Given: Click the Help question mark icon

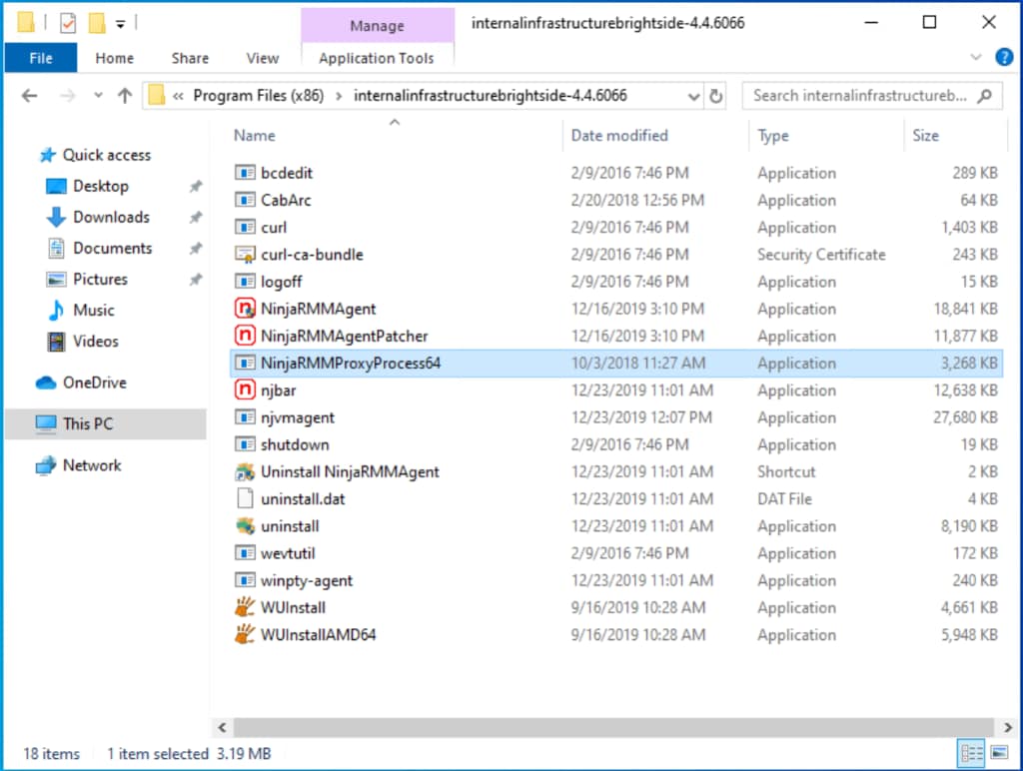Looking at the screenshot, I should (x=1003, y=58).
